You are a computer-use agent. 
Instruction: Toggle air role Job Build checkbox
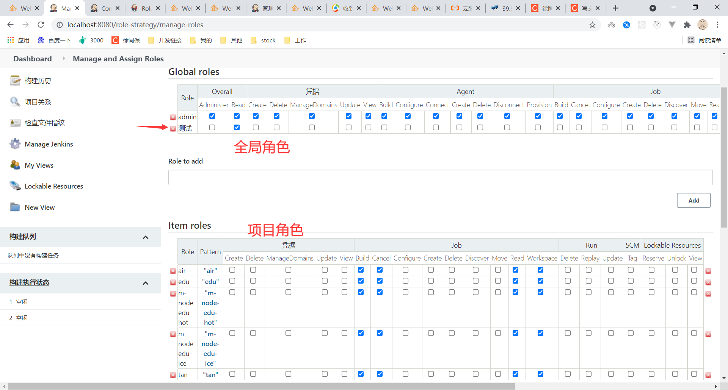361,270
